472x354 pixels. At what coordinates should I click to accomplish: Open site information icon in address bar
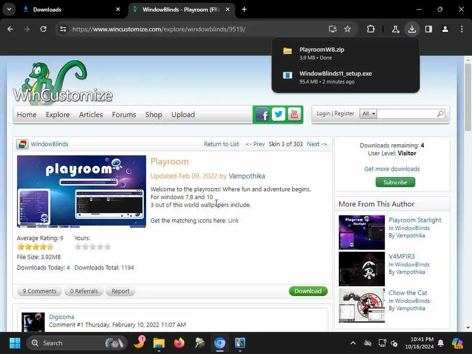click(63, 29)
